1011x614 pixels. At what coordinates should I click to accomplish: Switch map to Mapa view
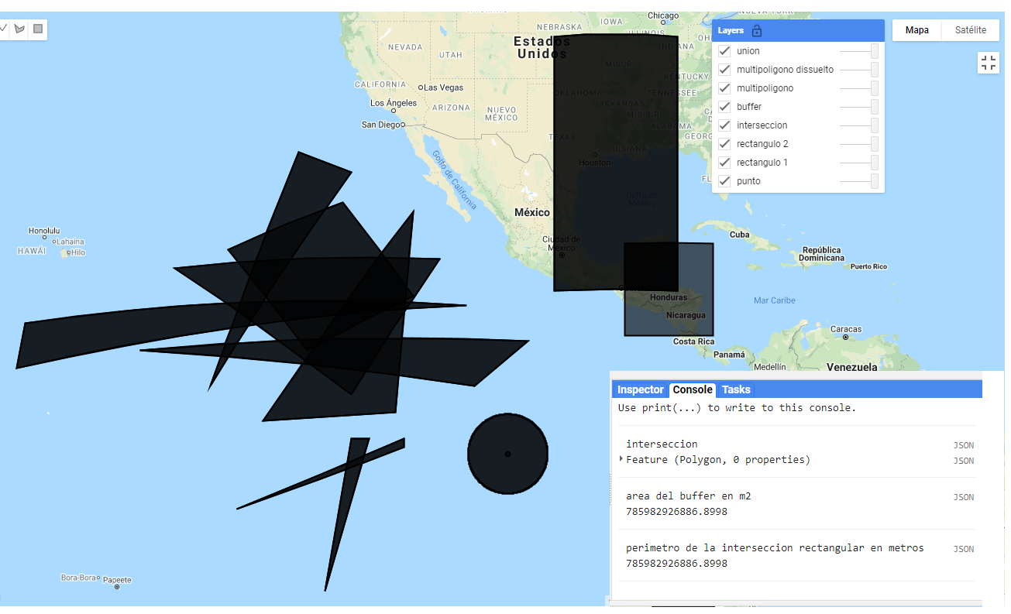tap(917, 30)
